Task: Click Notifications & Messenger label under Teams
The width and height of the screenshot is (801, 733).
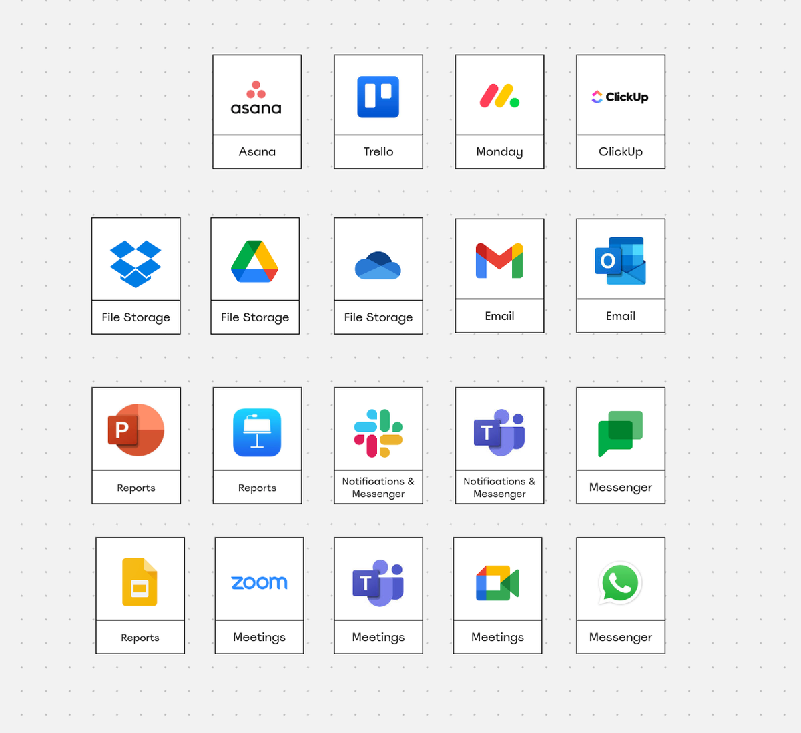Action: click(x=499, y=488)
